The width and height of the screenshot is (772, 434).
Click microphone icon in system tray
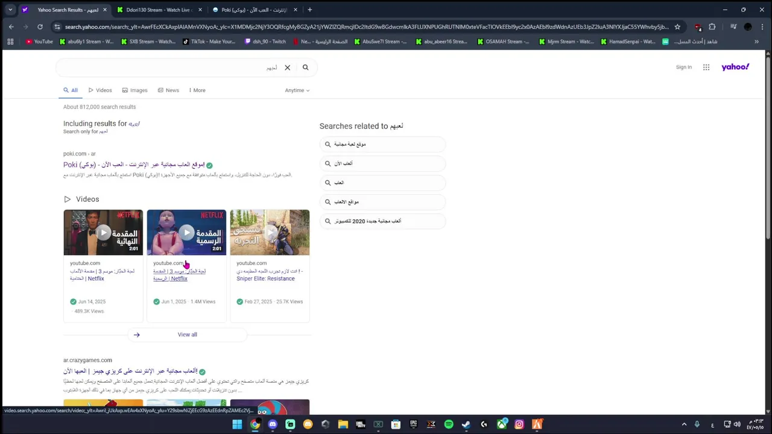coord(697,424)
